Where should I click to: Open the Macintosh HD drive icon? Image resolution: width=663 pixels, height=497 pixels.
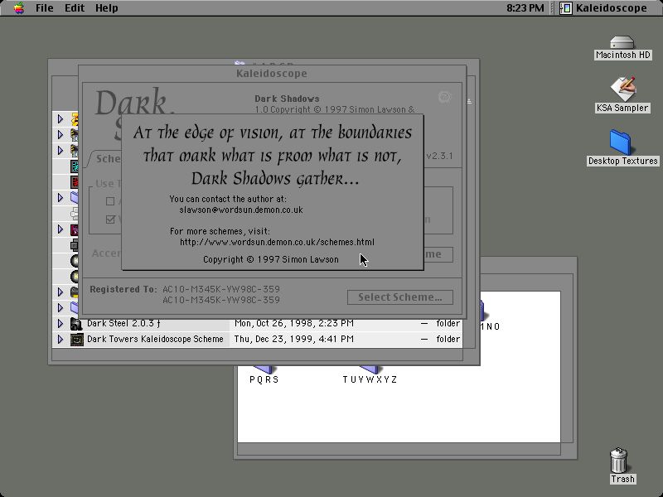[x=622, y=42]
